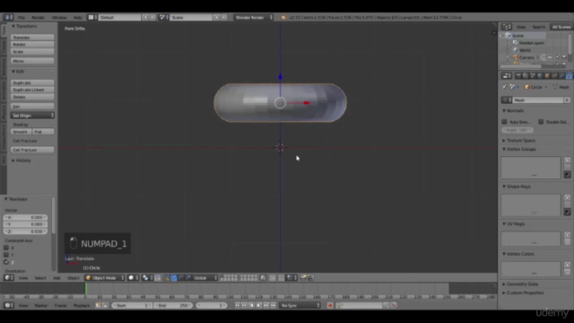Select the rotate manipulator icon

pos(181,277)
